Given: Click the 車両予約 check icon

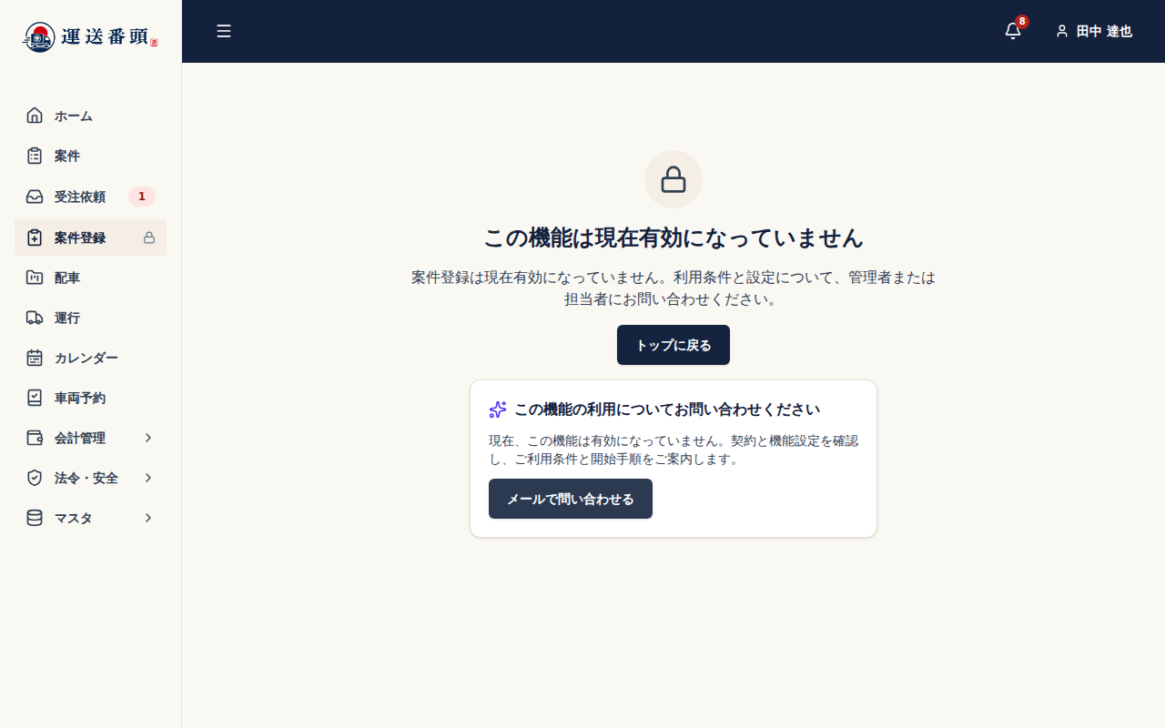Looking at the screenshot, I should coord(35,398).
